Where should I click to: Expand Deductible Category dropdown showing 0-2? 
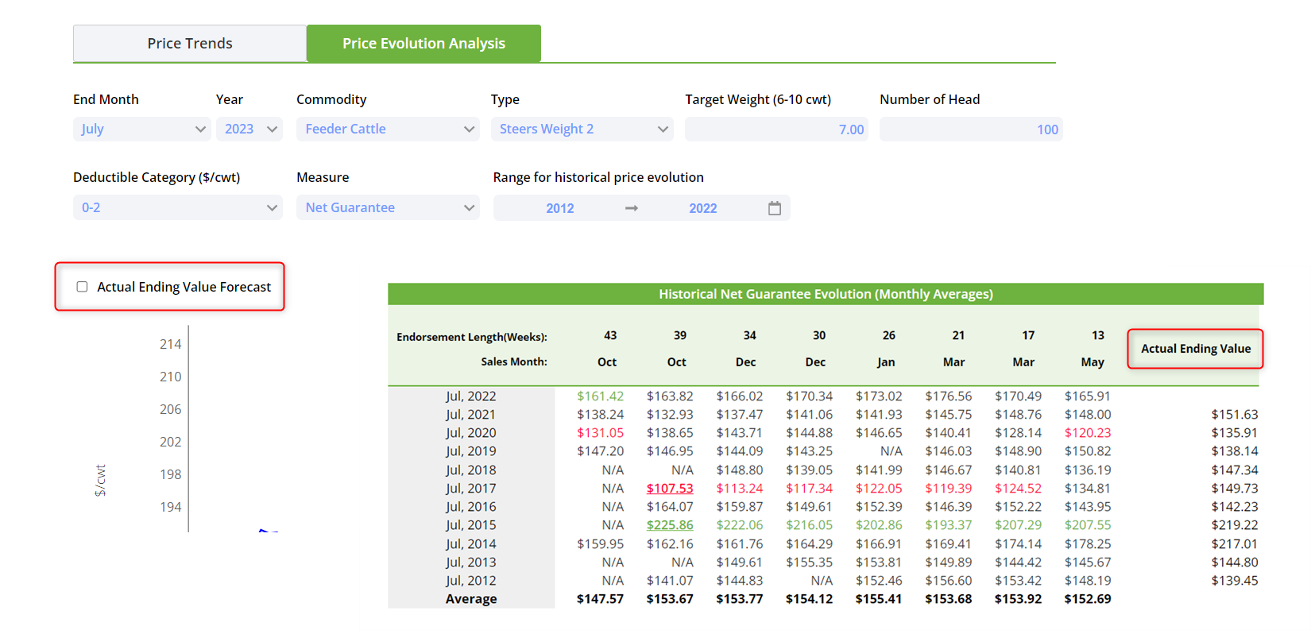[178, 207]
